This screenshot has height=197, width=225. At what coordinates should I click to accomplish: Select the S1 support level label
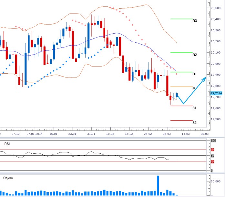(x=194, y=108)
